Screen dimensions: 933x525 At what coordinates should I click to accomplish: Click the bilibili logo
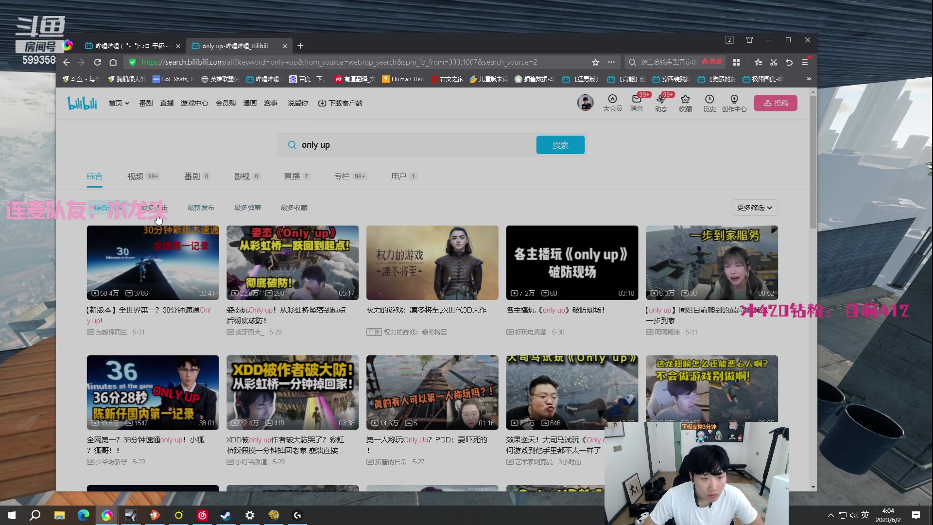pos(82,103)
